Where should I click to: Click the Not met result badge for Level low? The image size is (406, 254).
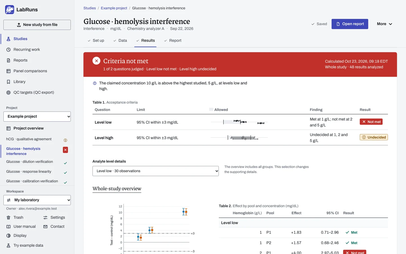[371, 122]
